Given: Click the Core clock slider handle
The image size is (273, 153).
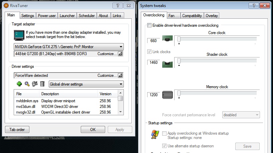Looking at the screenshot, I should tap(179, 39).
